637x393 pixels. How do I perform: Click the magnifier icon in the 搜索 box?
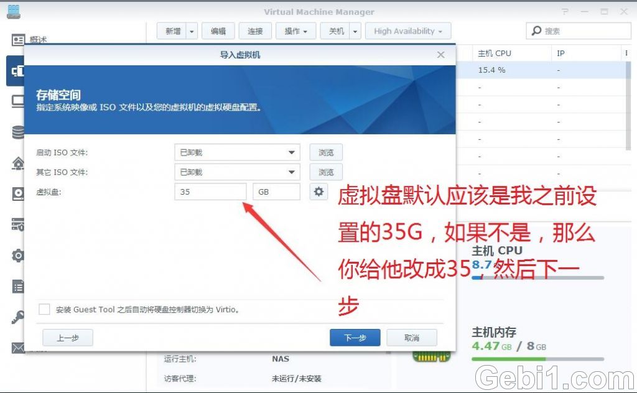(x=535, y=30)
